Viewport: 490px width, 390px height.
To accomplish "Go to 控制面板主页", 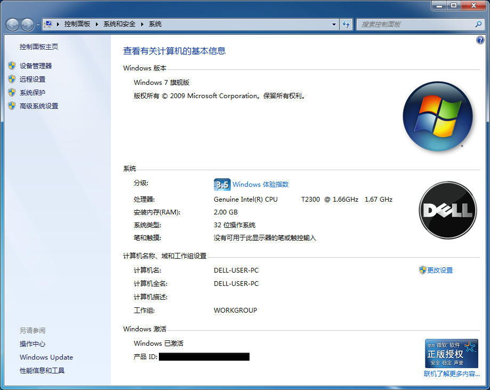I will pos(39,46).
